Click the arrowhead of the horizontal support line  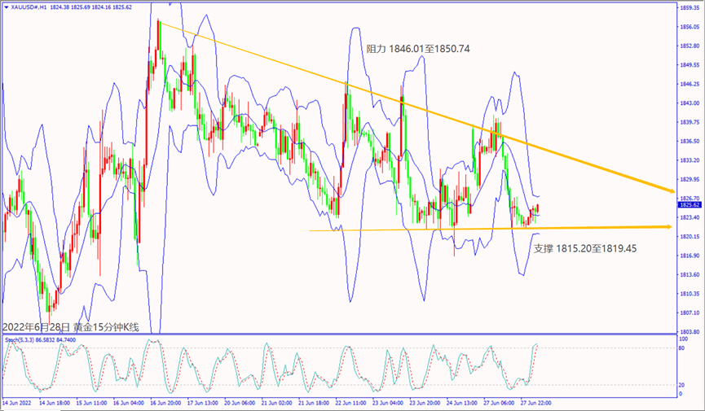coord(670,227)
